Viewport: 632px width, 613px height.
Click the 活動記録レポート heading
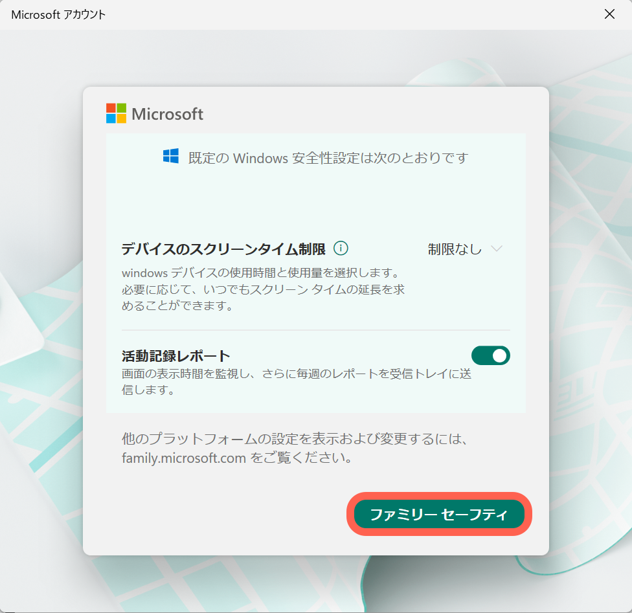click(x=175, y=356)
